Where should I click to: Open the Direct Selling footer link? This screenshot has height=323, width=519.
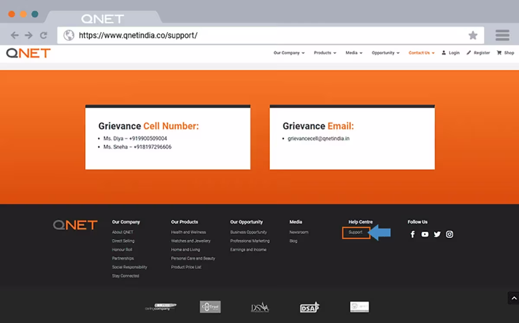(x=123, y=241)
